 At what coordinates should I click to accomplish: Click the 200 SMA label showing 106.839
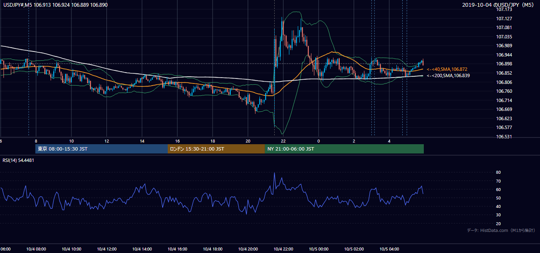pos(448,75)
